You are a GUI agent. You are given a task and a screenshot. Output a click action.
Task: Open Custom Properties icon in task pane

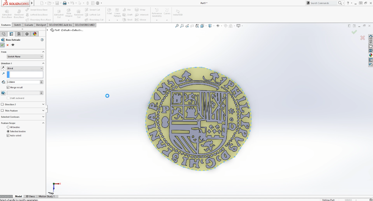pos(371,60)
